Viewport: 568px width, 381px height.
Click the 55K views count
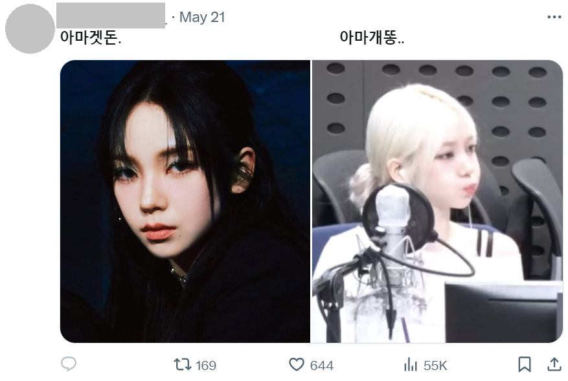(435, 365)
